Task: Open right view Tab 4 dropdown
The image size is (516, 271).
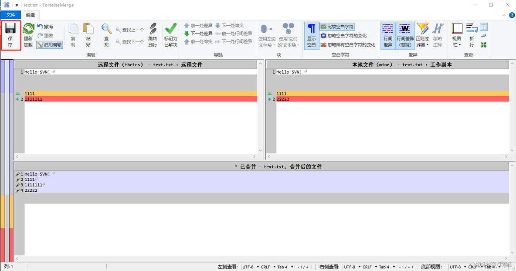Action: point(387,267)
